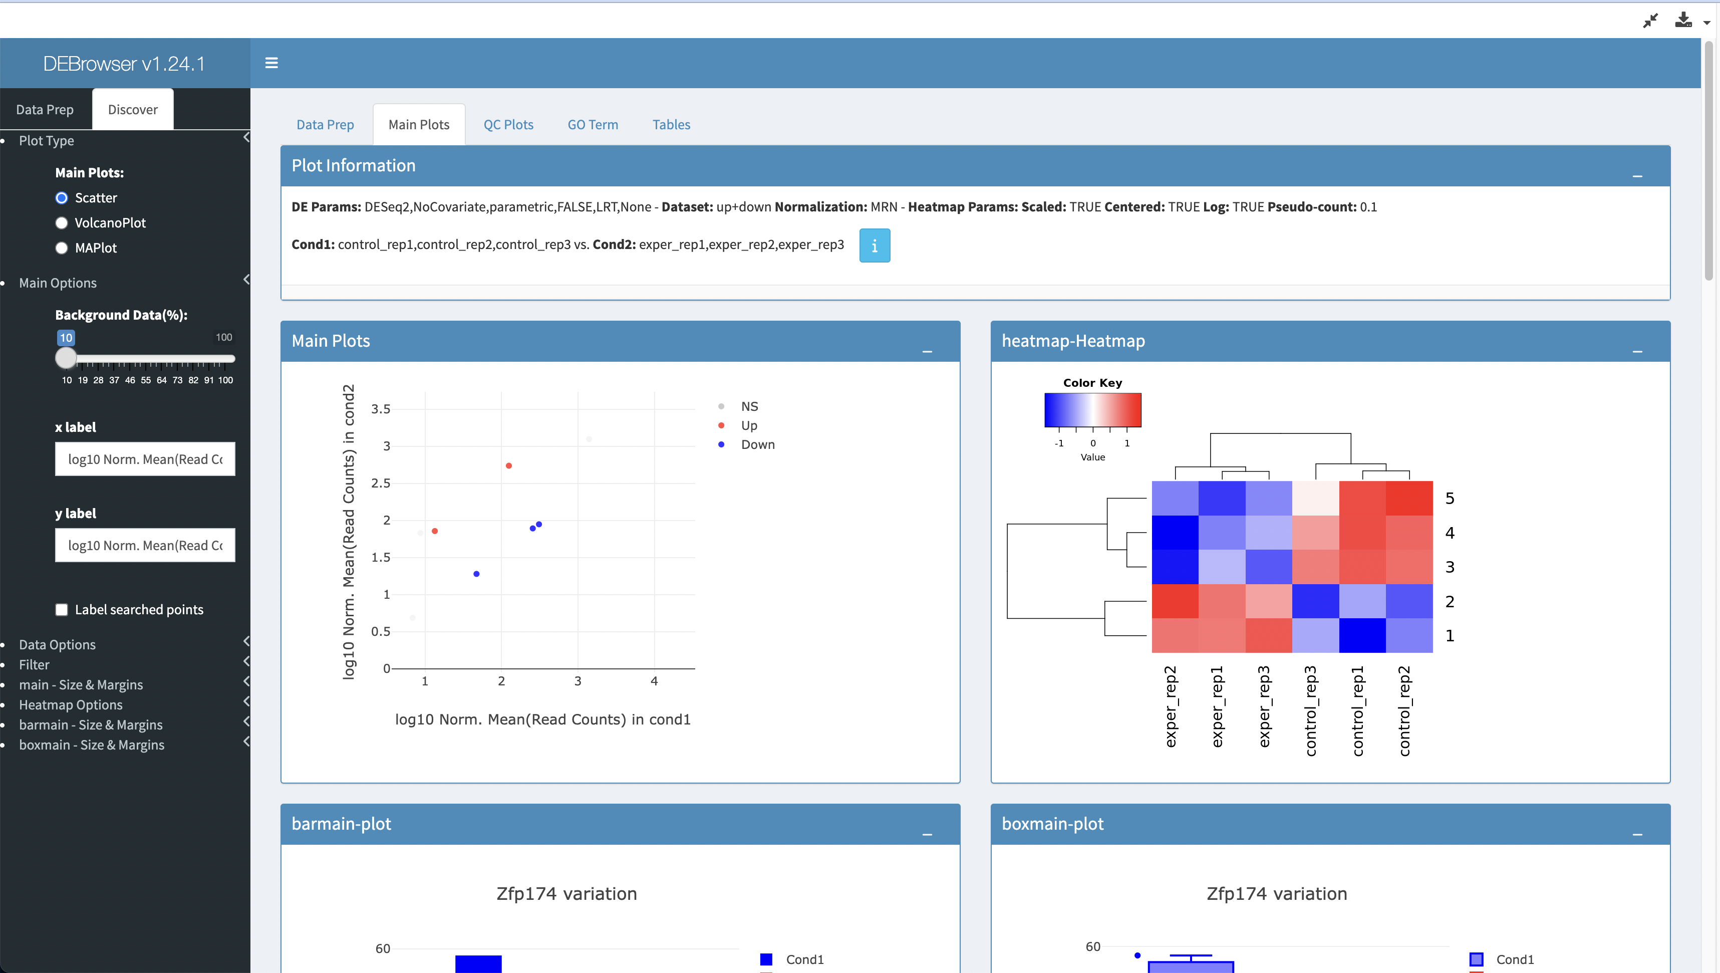This screenshot has width=1720, height=973.
Task: Minimize the barmain-plot panel
Action: [927, 834]
